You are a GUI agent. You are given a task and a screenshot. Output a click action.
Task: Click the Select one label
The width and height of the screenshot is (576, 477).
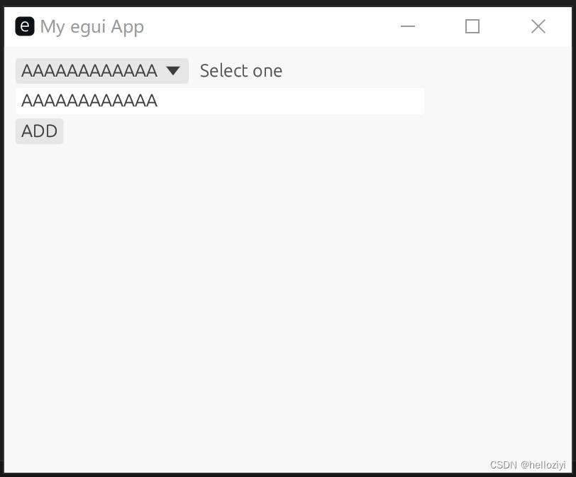pos(240,70)
